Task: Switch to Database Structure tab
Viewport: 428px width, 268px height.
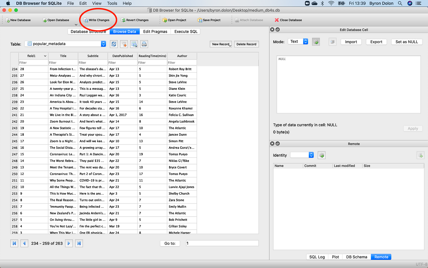Action: click(x=88, y=32)
